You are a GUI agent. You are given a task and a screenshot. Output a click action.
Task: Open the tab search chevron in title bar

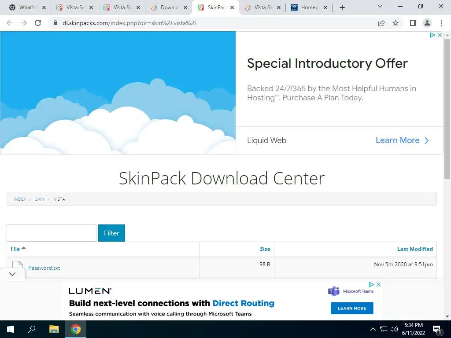click(x=380, y=6)
